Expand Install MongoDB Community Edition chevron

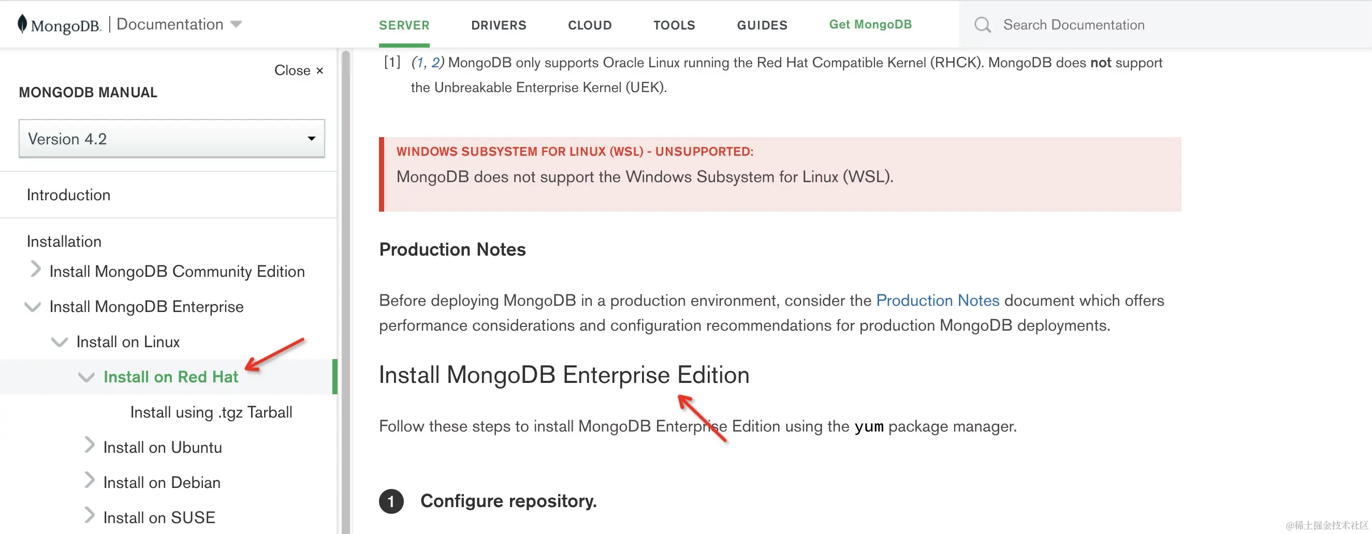[x=36, y=270]
